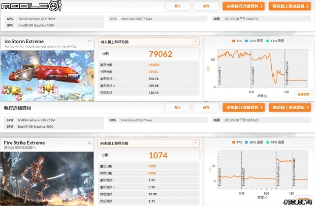Open 觀看線上測試結果 in the Fire Strike run bar
The height and width of the screenshot is (206, 315).
point(290,108)
